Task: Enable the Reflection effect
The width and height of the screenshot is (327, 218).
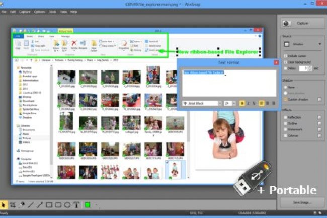Action: point(286,117)
